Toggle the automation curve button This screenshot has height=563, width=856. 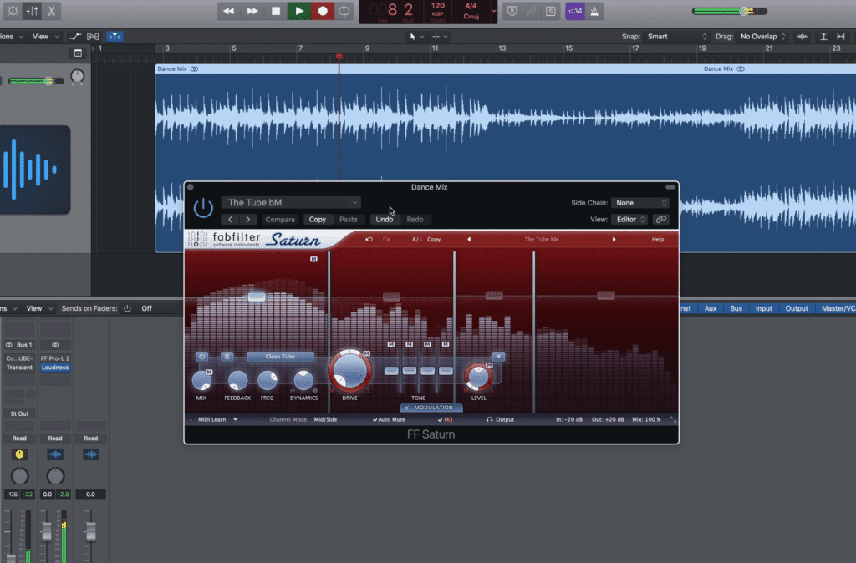(x=75, y=37)
